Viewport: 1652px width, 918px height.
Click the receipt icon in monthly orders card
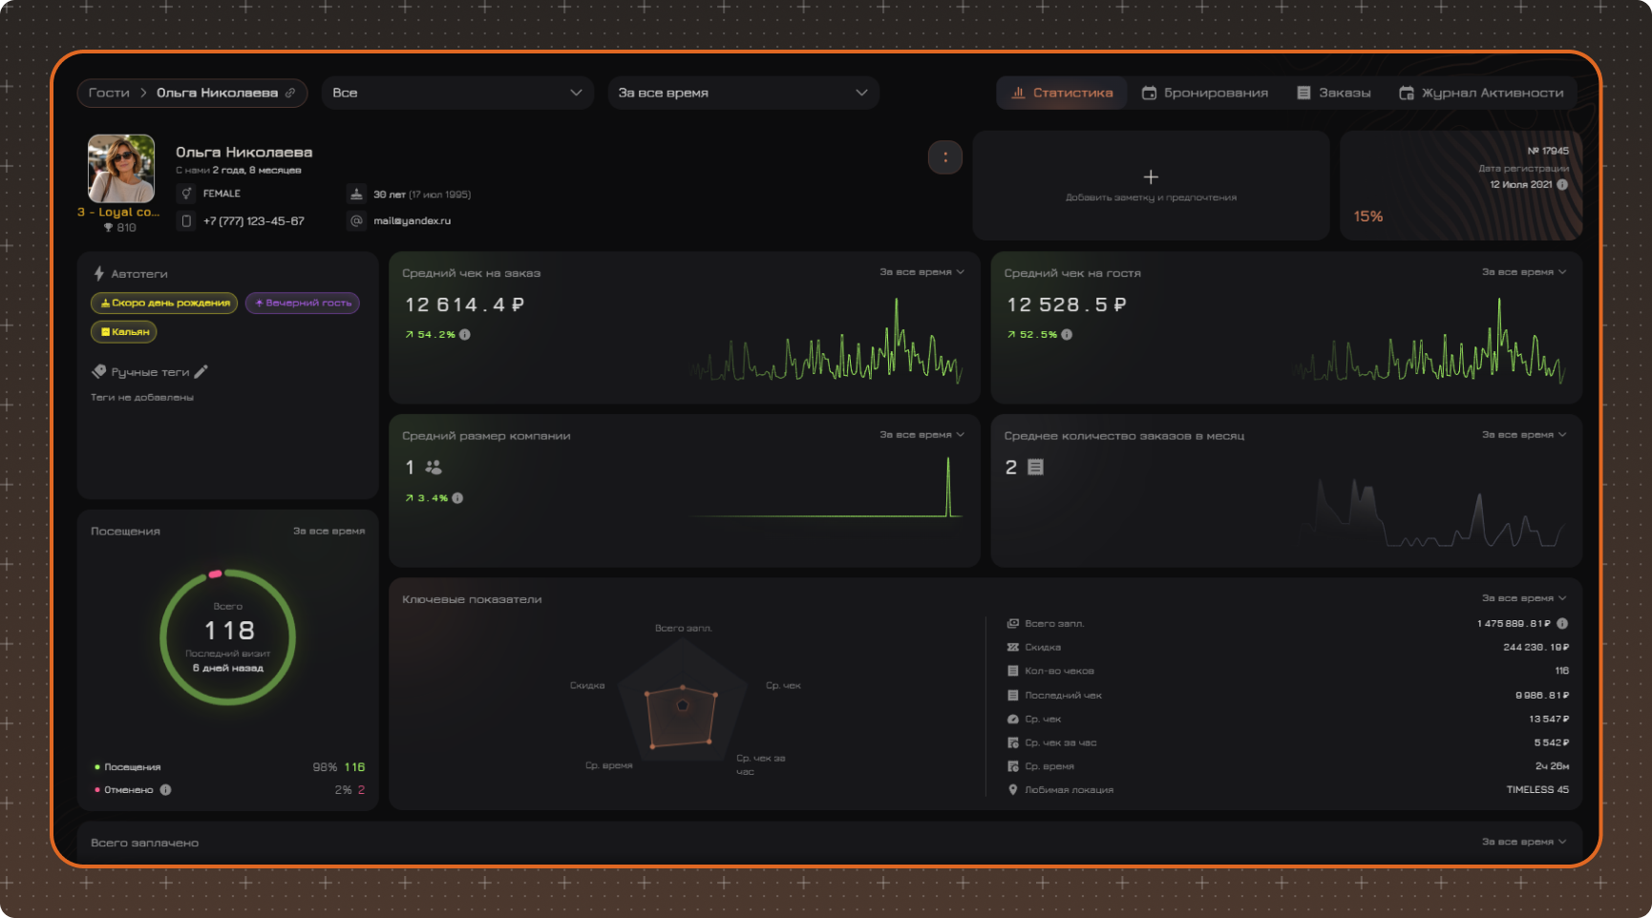click(1036, 468)
